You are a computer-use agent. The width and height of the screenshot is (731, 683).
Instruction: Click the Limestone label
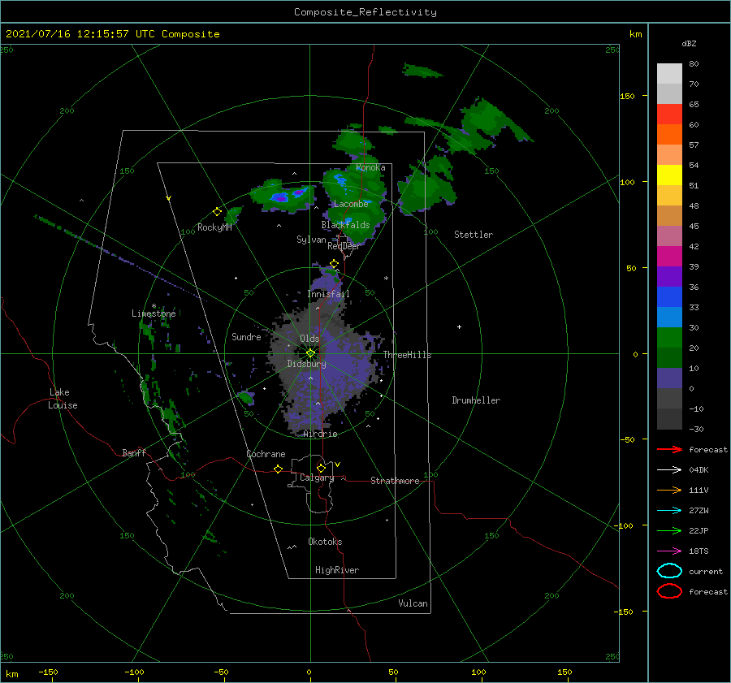pyautogui.click(x=154, y=313)
